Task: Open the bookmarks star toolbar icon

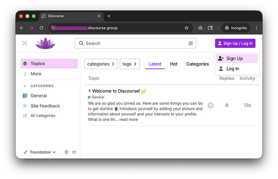Action: (200, 28)
